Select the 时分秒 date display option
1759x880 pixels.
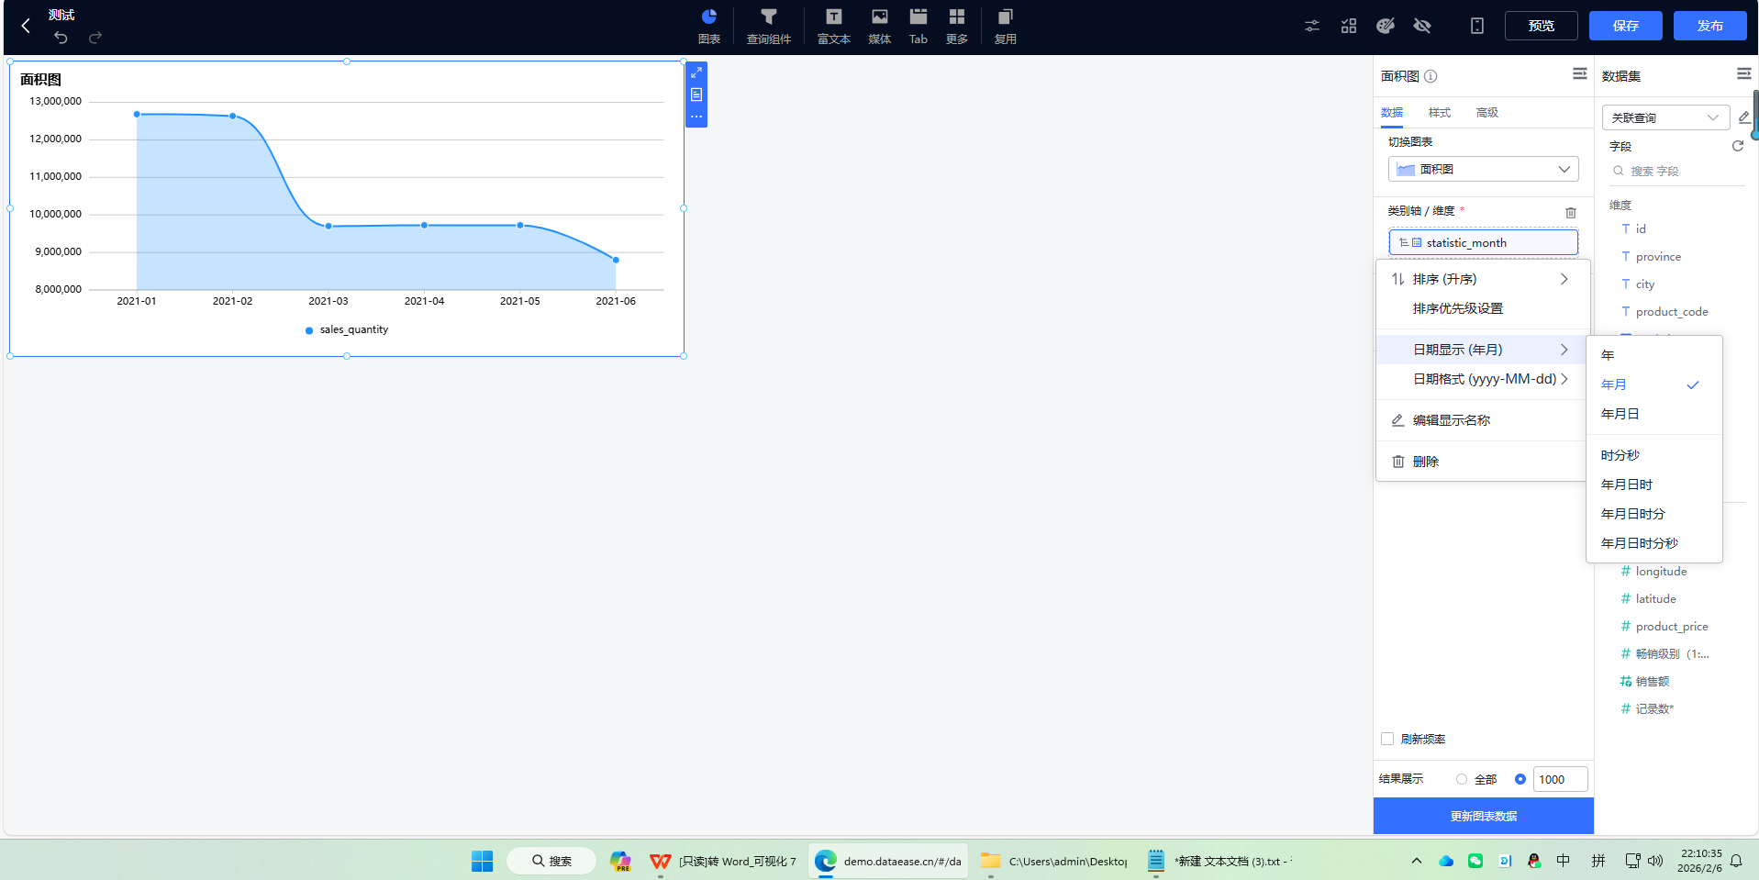[1654, 455]
